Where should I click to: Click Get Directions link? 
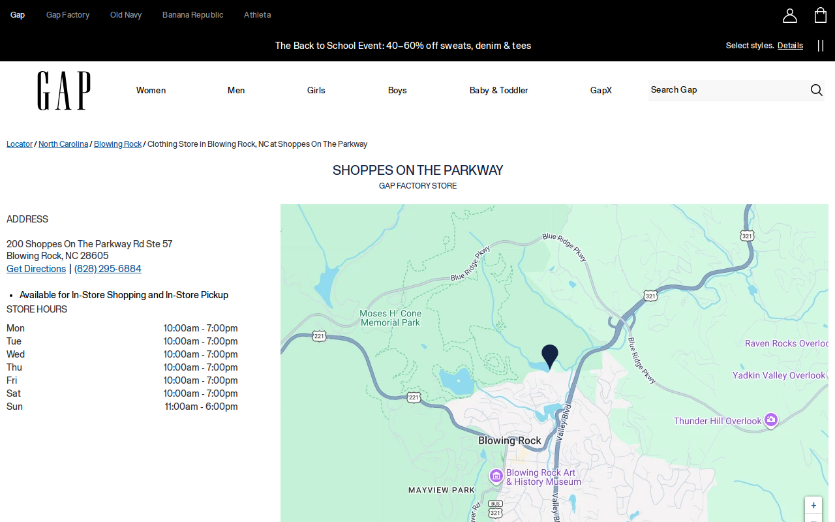point(37,269)
